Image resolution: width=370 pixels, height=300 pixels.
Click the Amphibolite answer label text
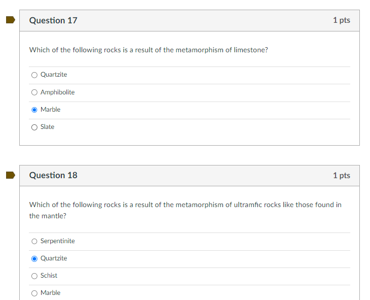(x=58, y=92)
